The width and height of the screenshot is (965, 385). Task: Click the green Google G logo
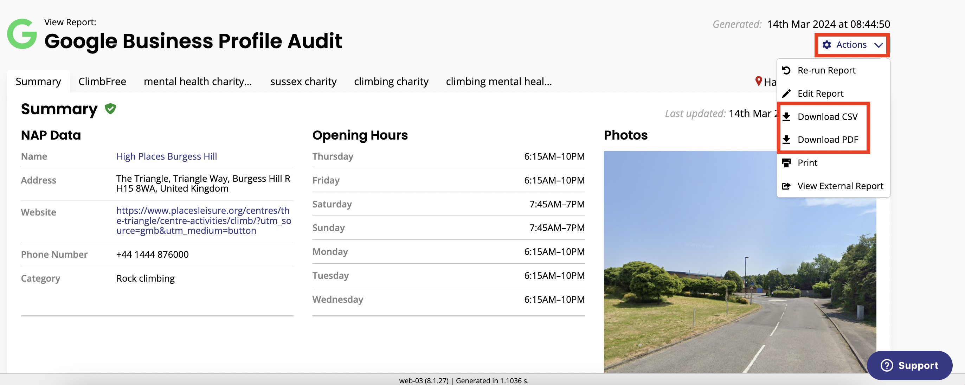tap(22, 34)
